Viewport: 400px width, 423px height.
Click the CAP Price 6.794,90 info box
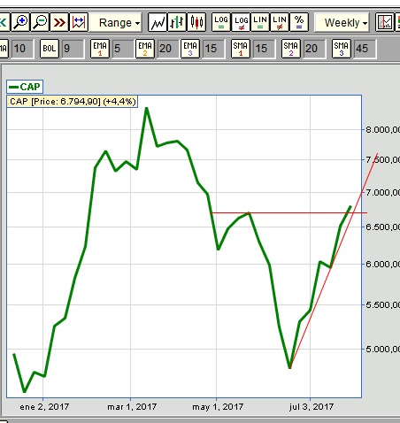pos(73,102)
